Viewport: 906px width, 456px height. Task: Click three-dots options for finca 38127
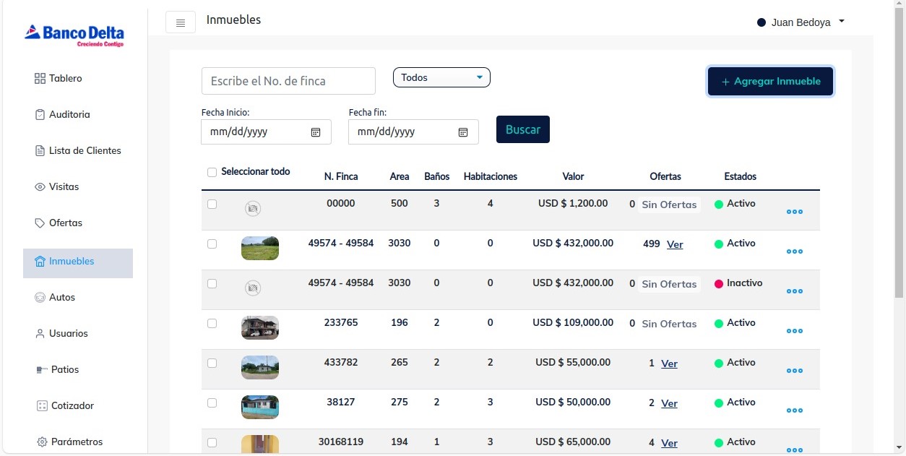pyautogui.click(x=795, y=410)
